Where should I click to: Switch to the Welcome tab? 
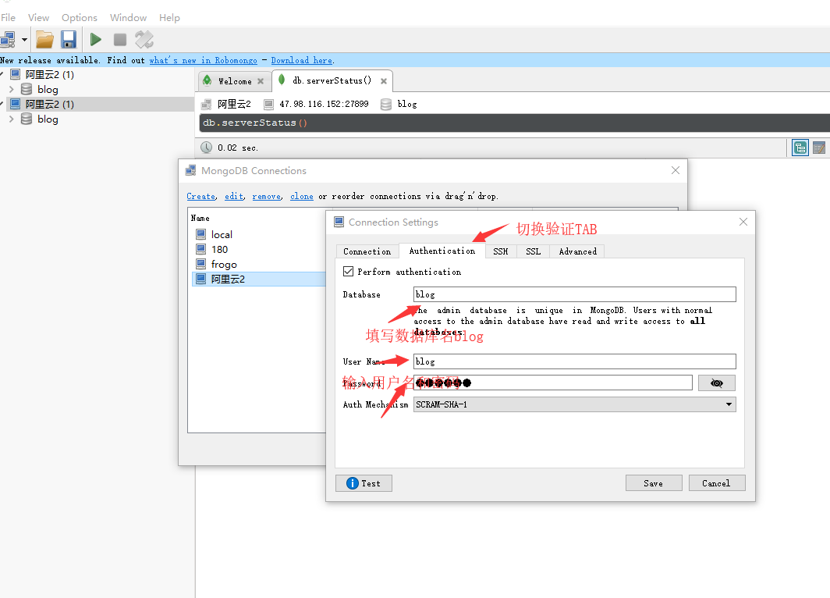(235, 81)
